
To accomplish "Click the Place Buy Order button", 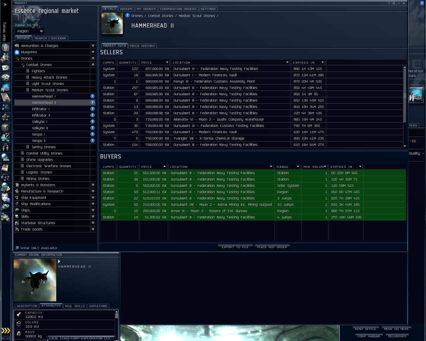I will [x=272, y=247].
